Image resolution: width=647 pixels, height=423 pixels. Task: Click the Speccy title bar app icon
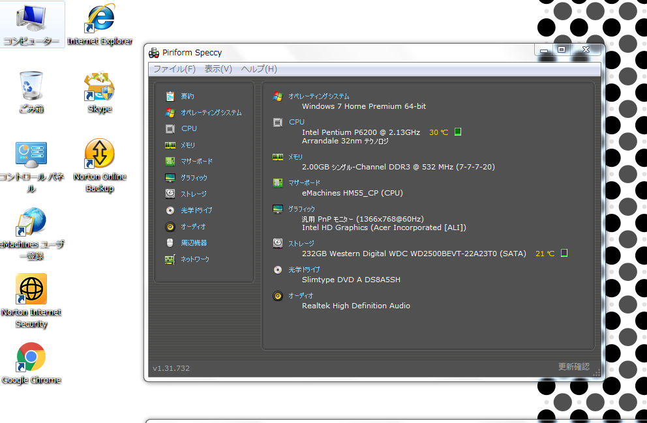pos(154,53)
